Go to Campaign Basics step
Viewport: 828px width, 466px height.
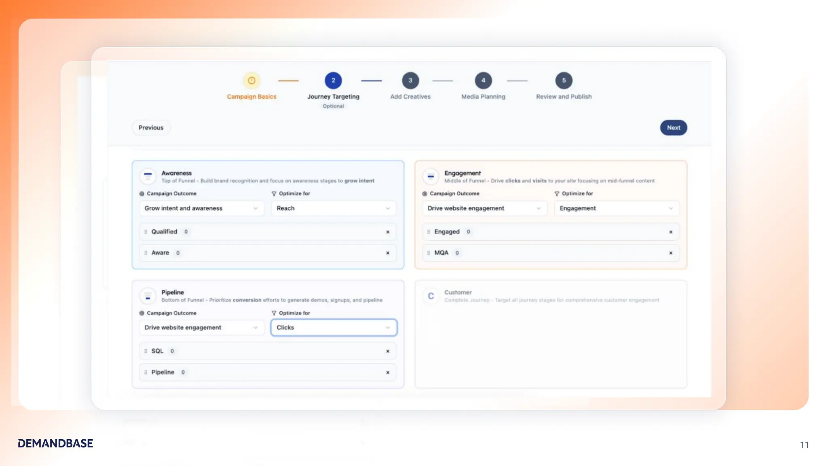(x=251, y=81)
